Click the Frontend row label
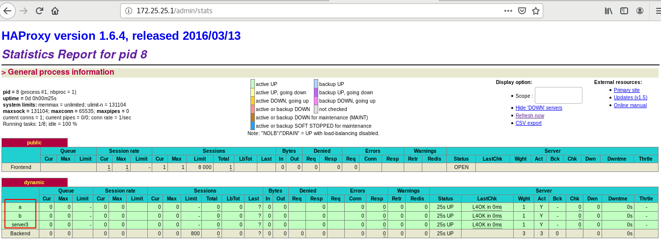661x252 pixels. click(21, 167)
